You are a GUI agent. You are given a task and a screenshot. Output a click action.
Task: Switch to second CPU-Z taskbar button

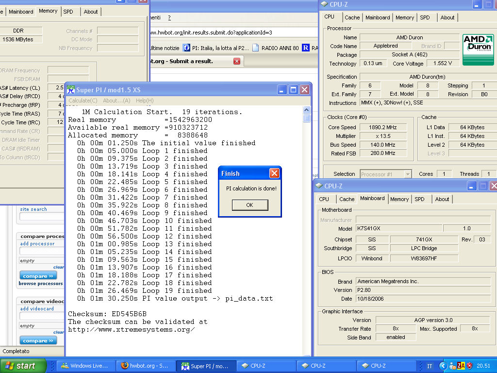click(326, 366)
